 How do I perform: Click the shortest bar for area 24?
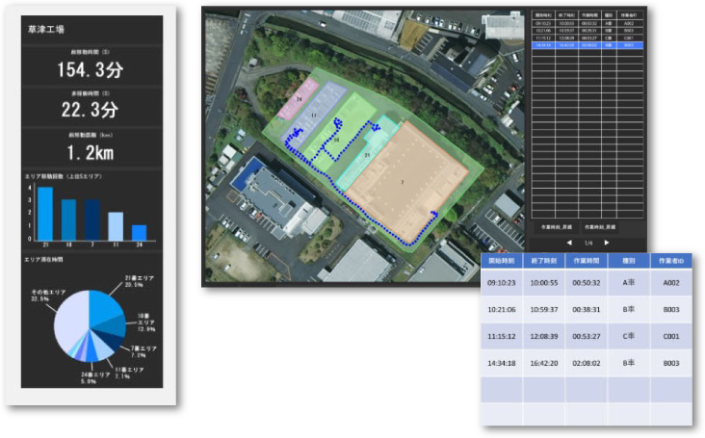pos(139,233)
